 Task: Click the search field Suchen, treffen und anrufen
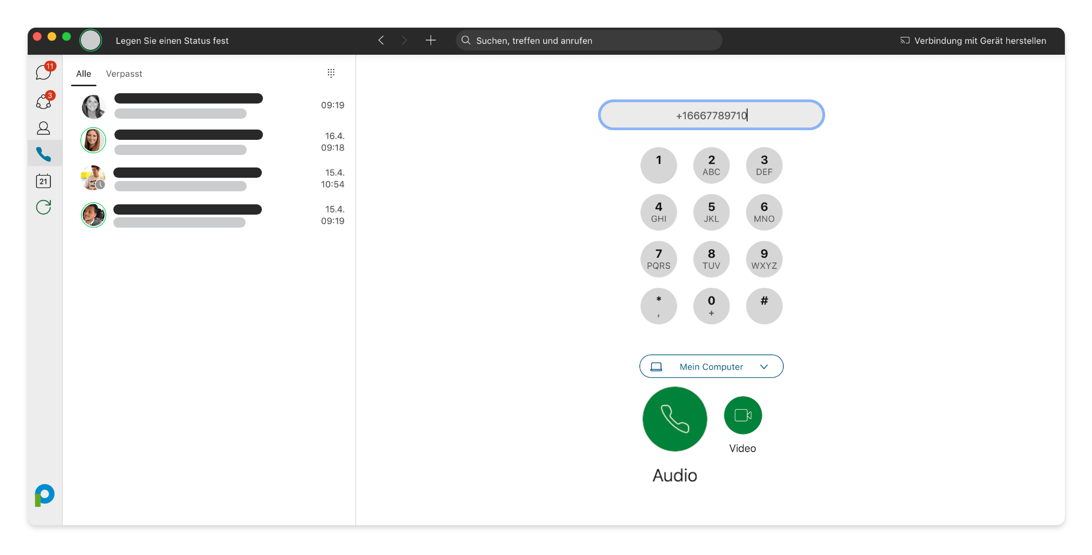pyautogui.click(x=589, y=41)
